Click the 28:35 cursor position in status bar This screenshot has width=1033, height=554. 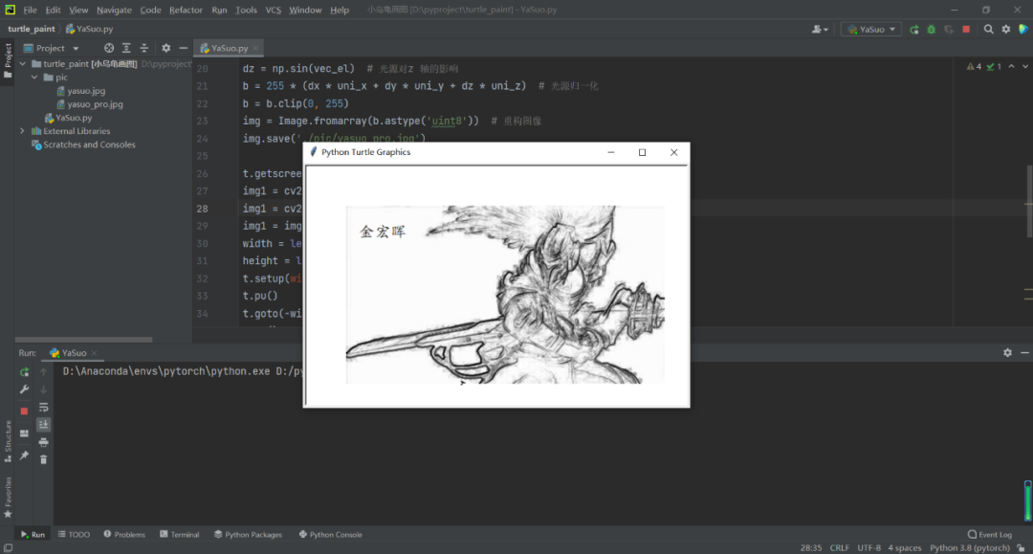tap(811, 548)
